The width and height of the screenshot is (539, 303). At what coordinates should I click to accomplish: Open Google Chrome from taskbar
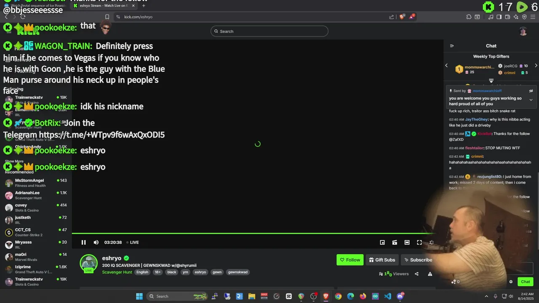tap(338, 296)
